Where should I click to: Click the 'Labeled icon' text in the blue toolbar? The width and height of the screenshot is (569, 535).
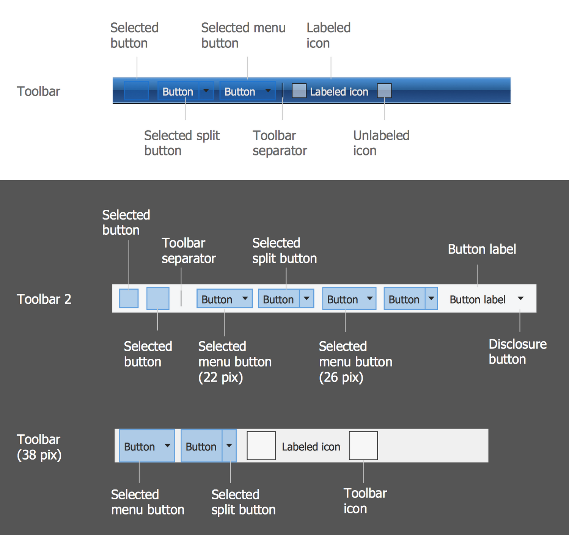(339, 92)
